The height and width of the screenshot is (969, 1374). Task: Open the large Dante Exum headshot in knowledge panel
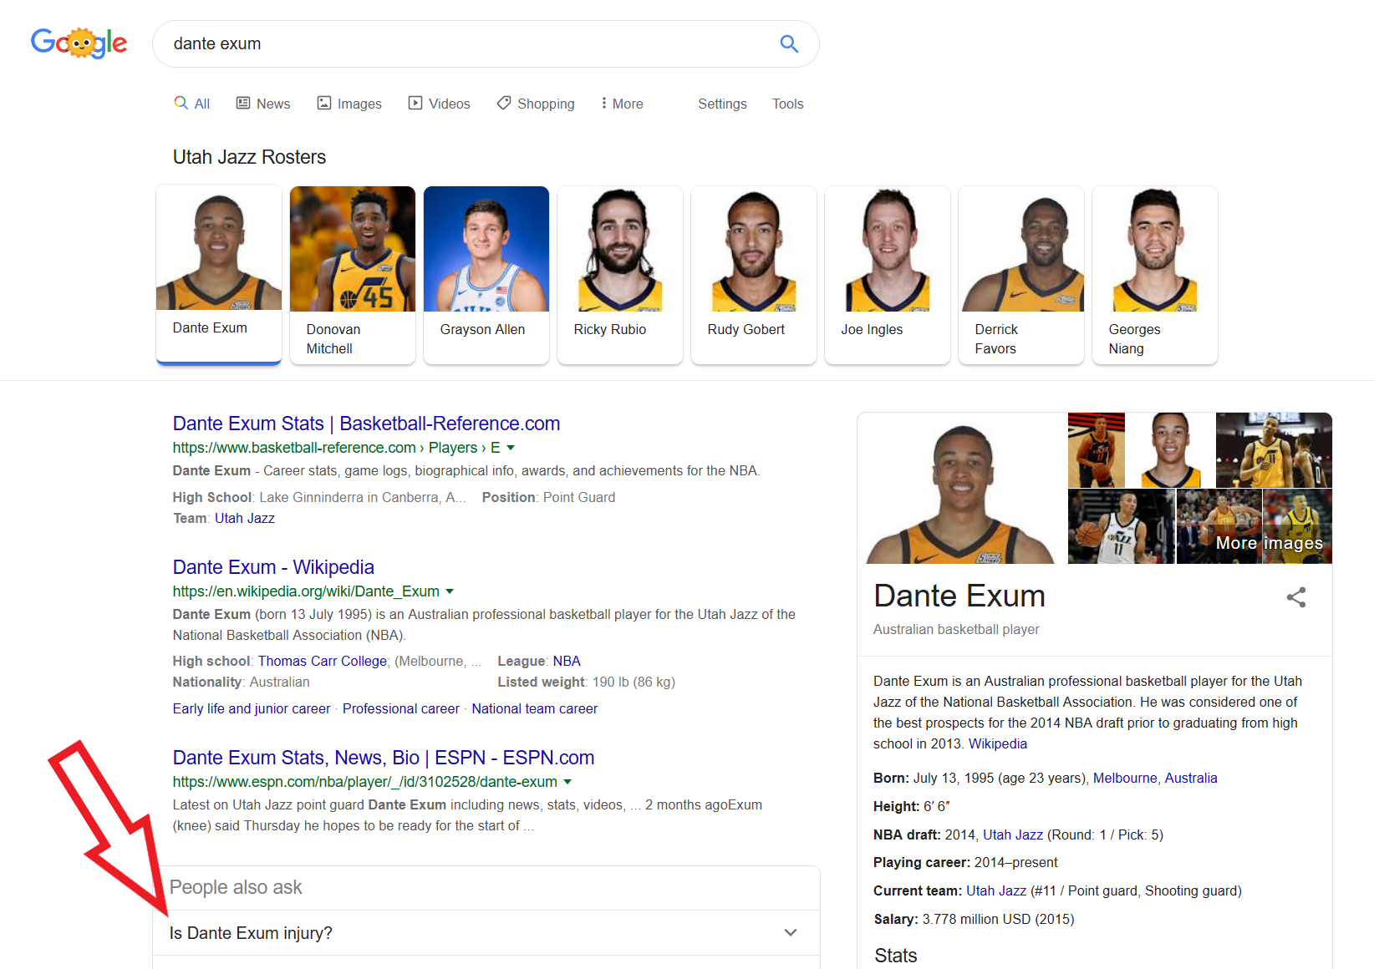[962, 488]
